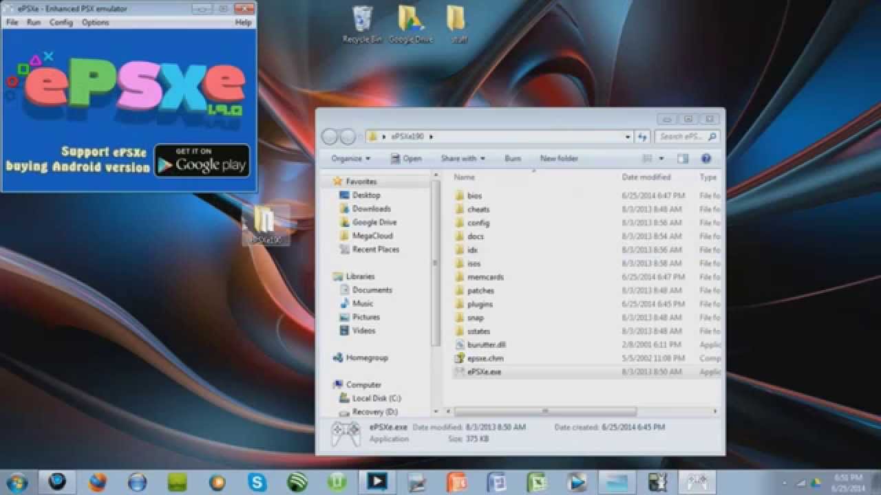Open the Share with dropdown
The height and width of the screenshot is (495, 881).
(x=463, y=159)
